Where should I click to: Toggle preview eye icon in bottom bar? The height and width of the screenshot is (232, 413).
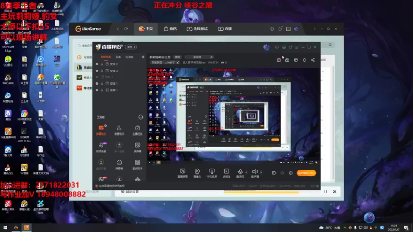(x=282, y=173)
